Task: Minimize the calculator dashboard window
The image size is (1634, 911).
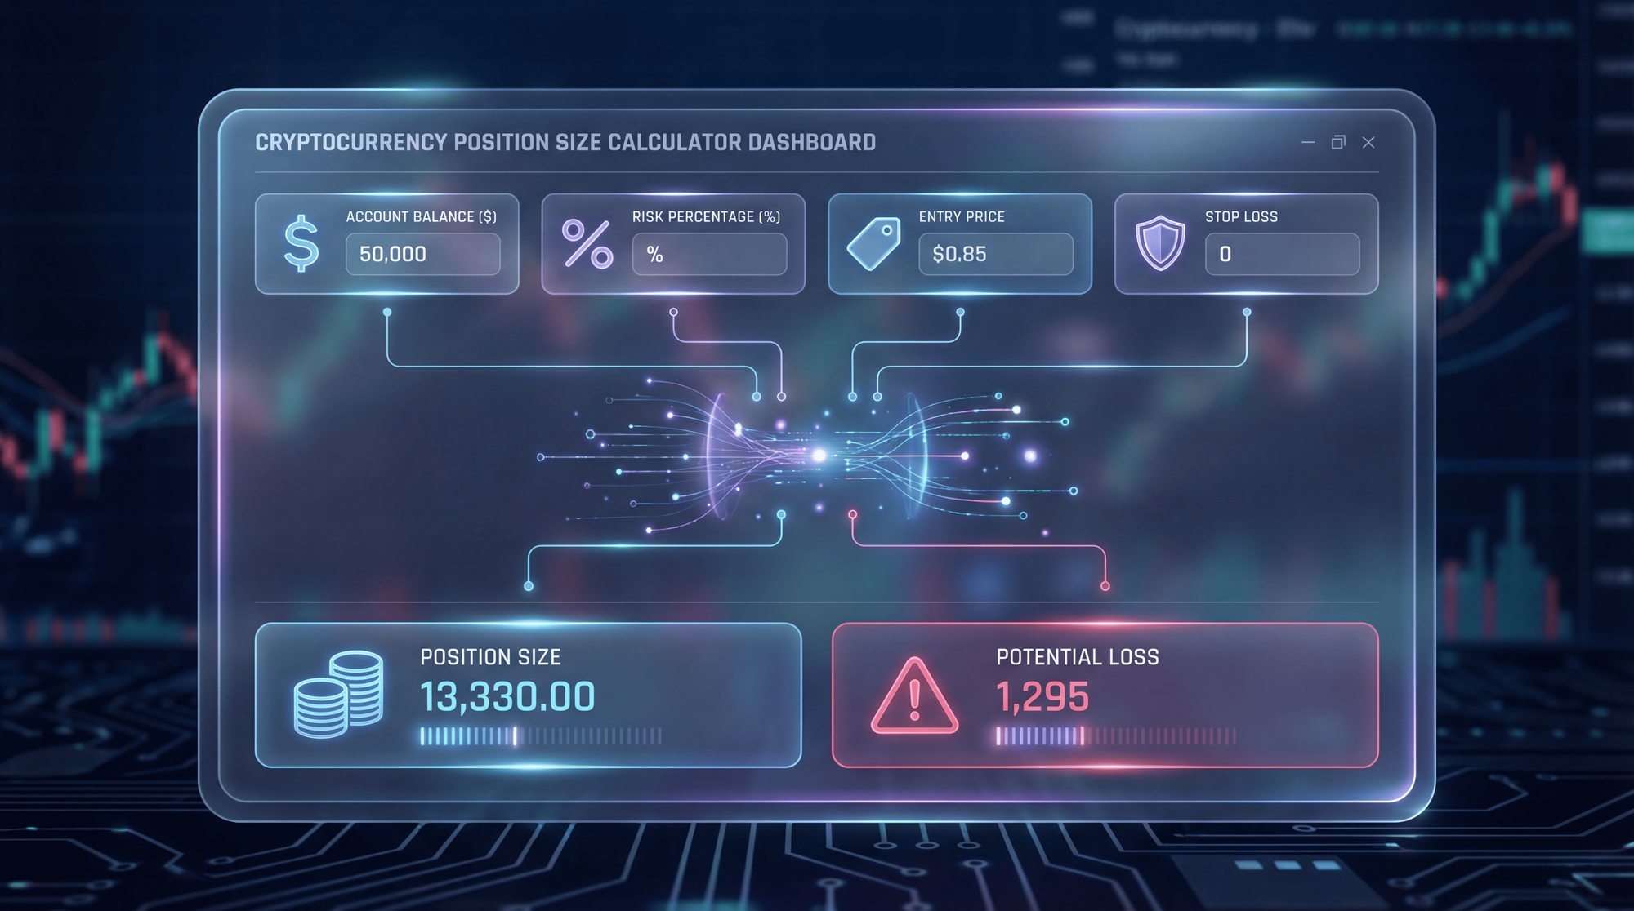Action: [1308, 143]
